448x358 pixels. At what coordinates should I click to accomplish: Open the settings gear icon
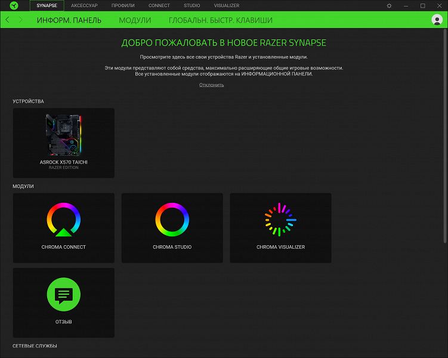(x=389, y=6)
